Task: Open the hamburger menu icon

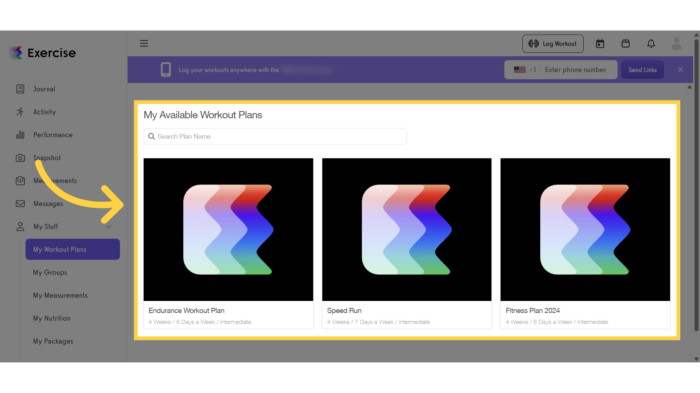Action: (x=144, y=44)
